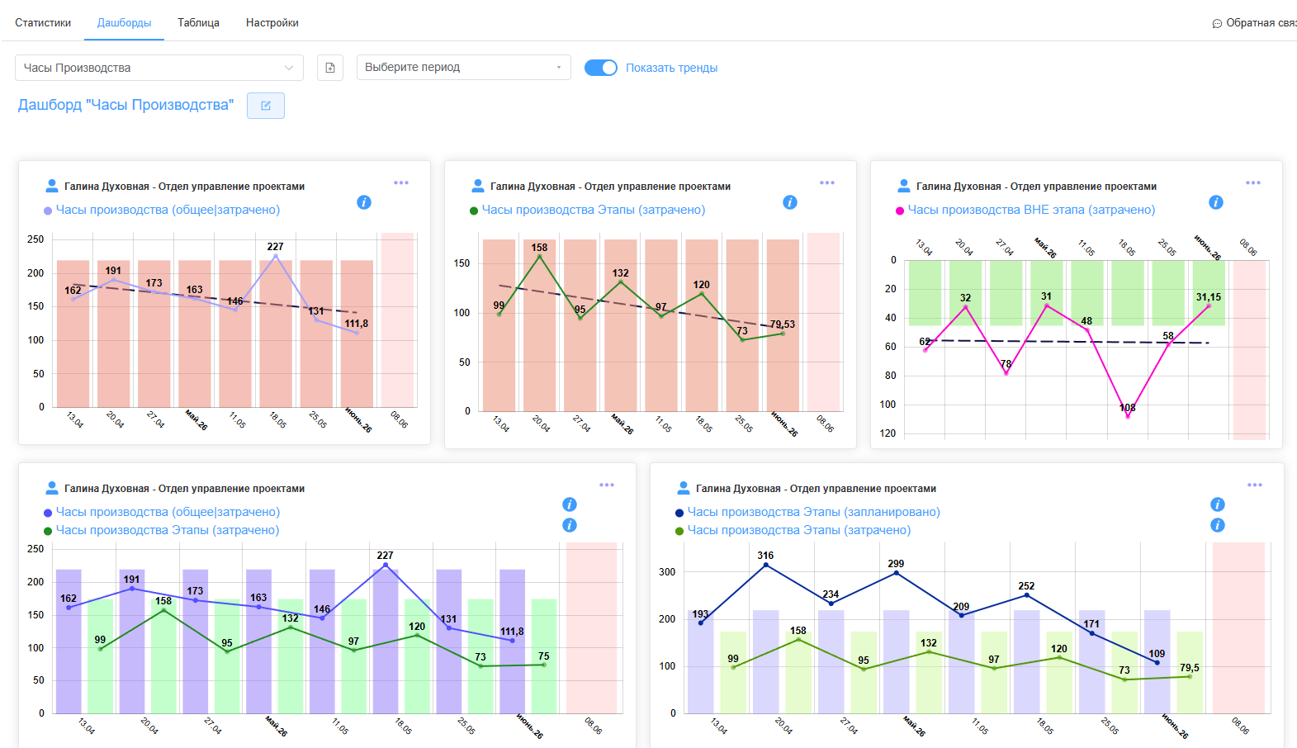Click info icon on the single-metric Этапы (затрачено) card

pyautogui.click(x=790, y=202)
